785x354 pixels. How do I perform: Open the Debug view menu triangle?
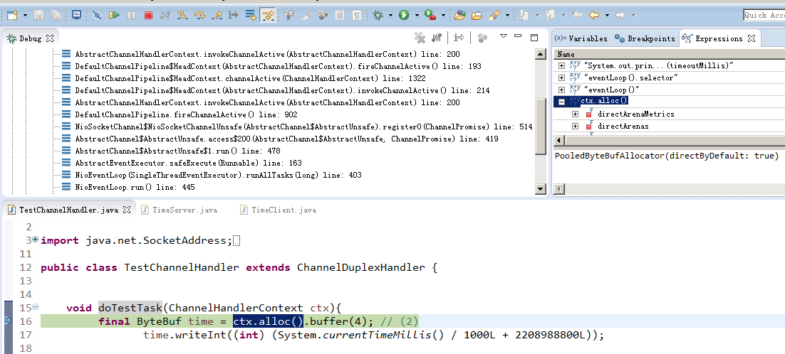pyautogui.click(x=504, y=36)
